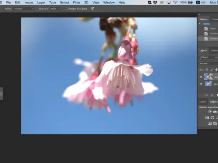Open the Mode dropdown set to Normal

[x=24, y=9]
